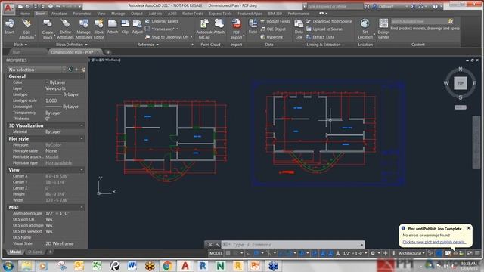Open the Home ribbon tab
The height and width of the screenshot is (272, 484).
[25, 14]
